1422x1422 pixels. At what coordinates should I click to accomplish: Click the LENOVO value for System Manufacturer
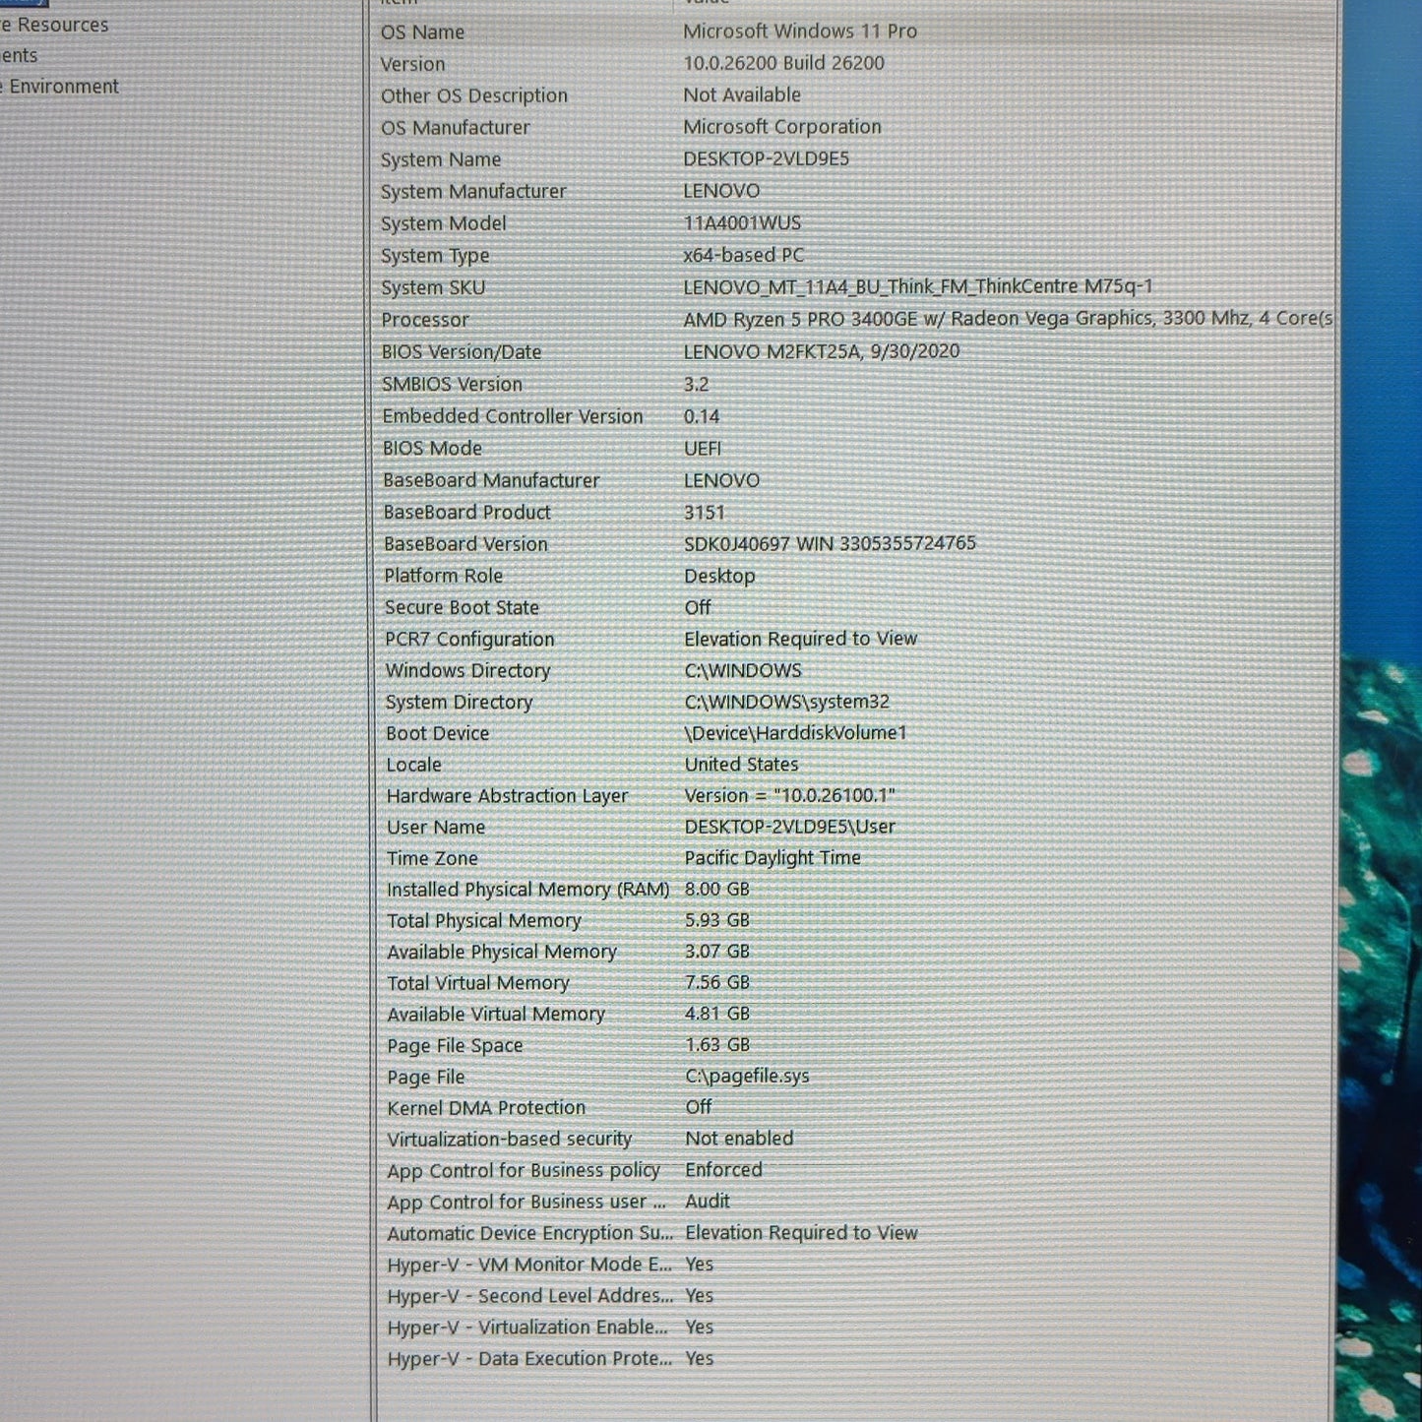(x=721, y=191)
